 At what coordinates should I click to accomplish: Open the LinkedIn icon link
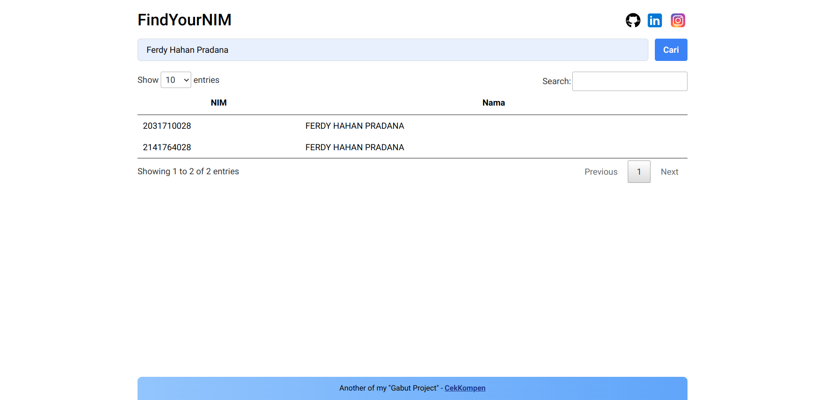655,20
